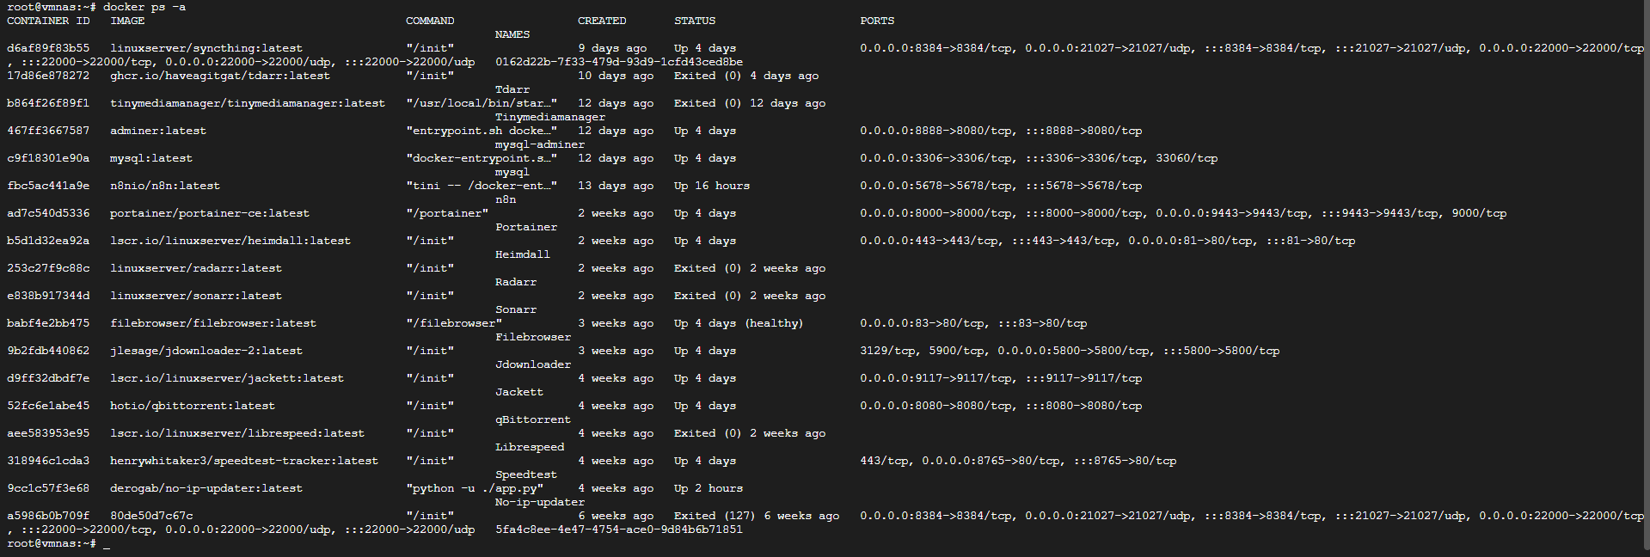Viewport: 1650px width, 557px height.
Task: Click name 0162d22b-7f33-479d-93d9-1cfd43ced8be
Action: click(x=619, y=62)
